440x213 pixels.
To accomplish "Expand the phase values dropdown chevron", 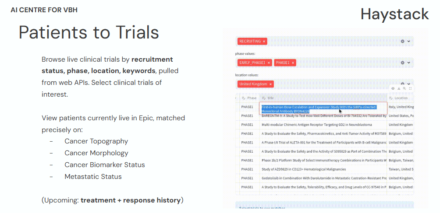I will [408, 63].
